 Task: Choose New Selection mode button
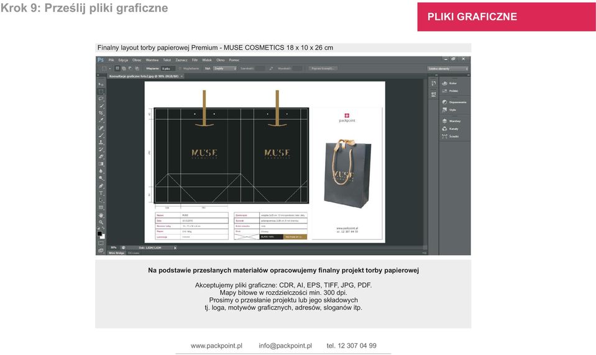117,68
